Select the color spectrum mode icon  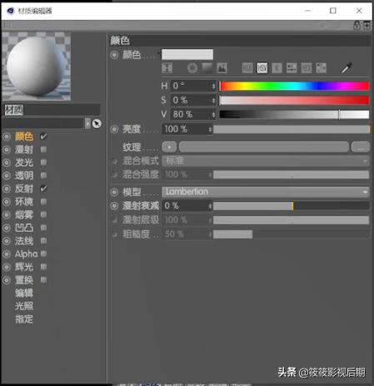tap(207, 68)
